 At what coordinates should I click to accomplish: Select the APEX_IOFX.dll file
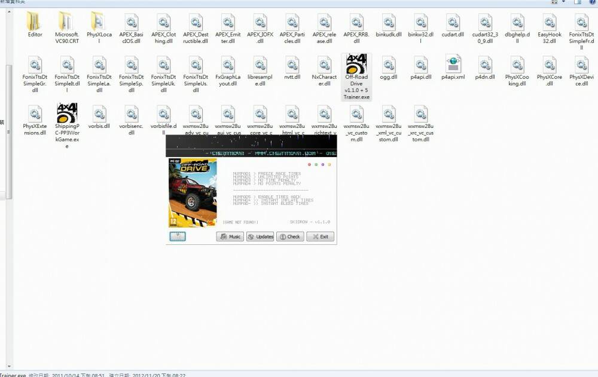(x=260, y=27)
